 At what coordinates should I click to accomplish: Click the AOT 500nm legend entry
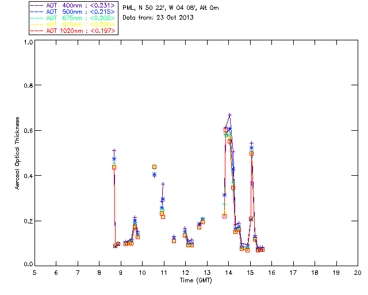[73, 12]
